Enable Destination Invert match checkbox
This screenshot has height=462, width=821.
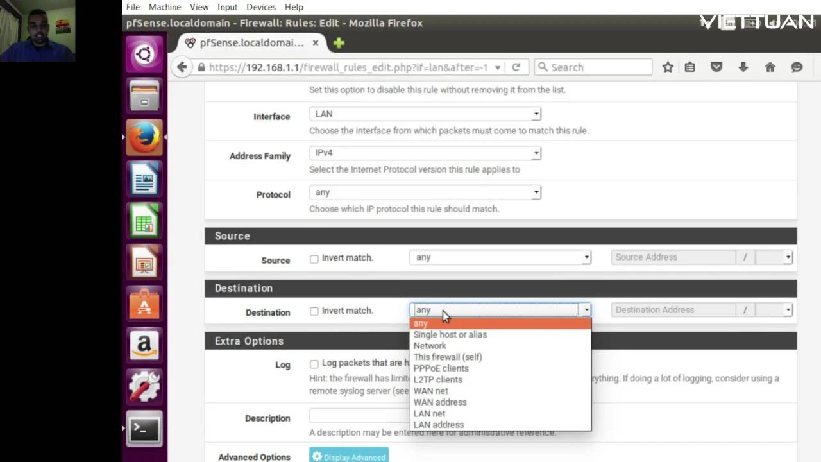pyautogui.click(x=314, y=312)
